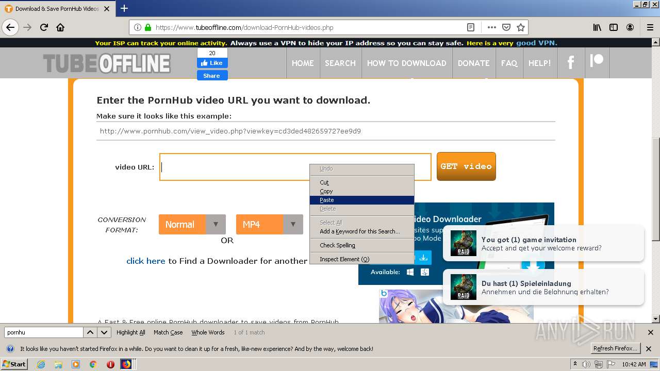660x371 pixels.
Task: Click the GET video button
Action: 466,166
